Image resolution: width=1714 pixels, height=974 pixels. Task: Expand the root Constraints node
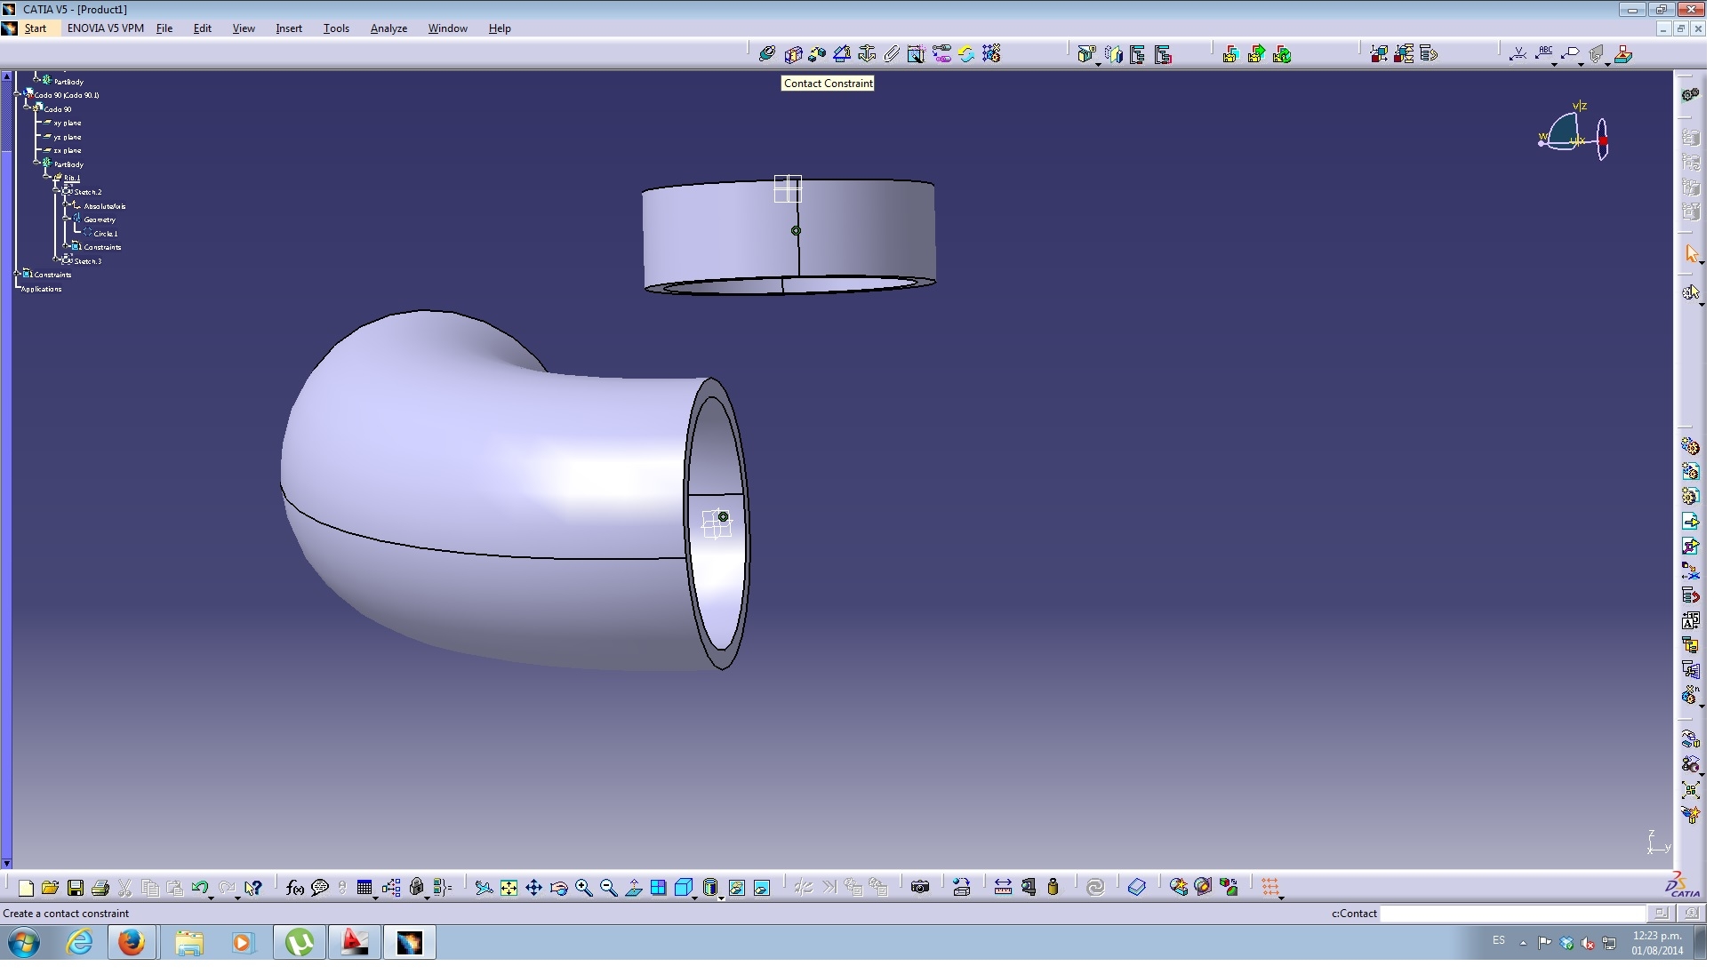click(x=17, y=273)
